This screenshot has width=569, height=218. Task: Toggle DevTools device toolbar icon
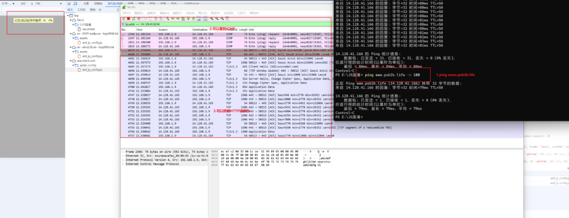tap(75, 4)
